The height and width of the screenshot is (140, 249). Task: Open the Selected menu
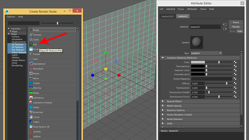[x=170, y=9]
